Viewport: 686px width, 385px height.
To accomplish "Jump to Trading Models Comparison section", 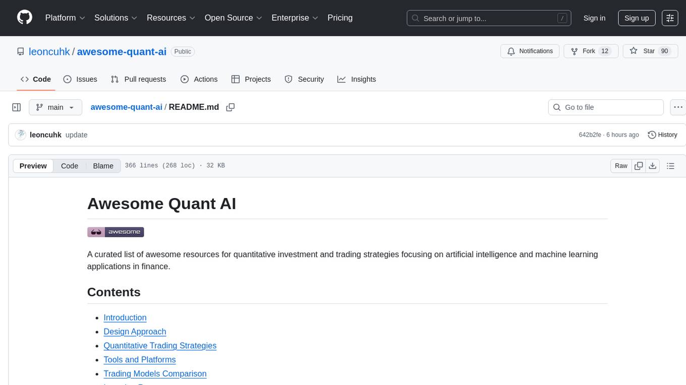I will coord(155,374).
